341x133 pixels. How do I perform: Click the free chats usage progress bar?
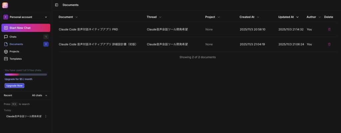coord(26,74)
